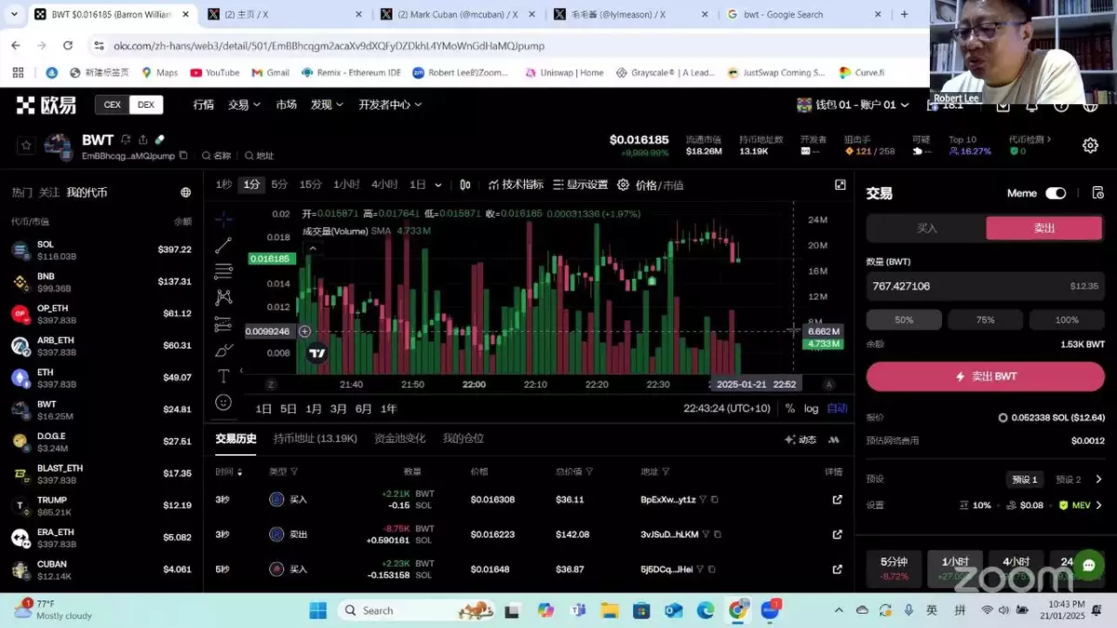
Task: Open the network globe filter
Action: [186, 193]
